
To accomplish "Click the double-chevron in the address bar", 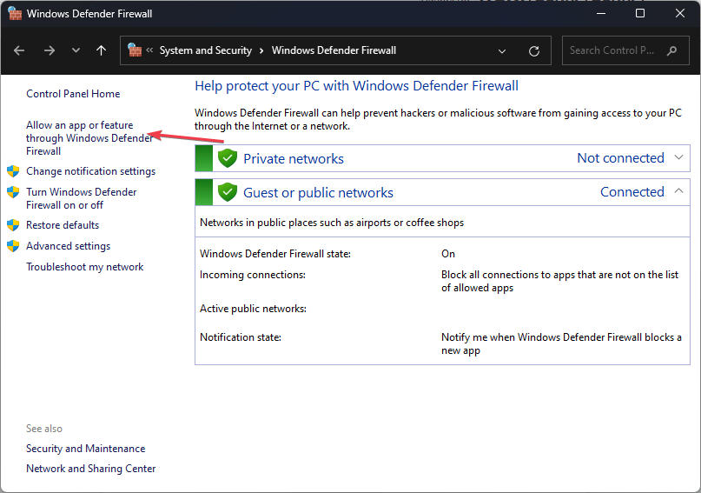I will (149, 50).
